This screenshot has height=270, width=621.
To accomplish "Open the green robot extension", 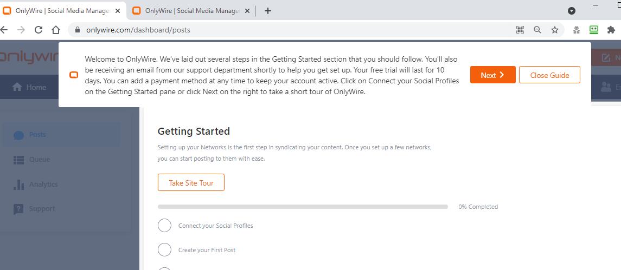I will 594,29.
